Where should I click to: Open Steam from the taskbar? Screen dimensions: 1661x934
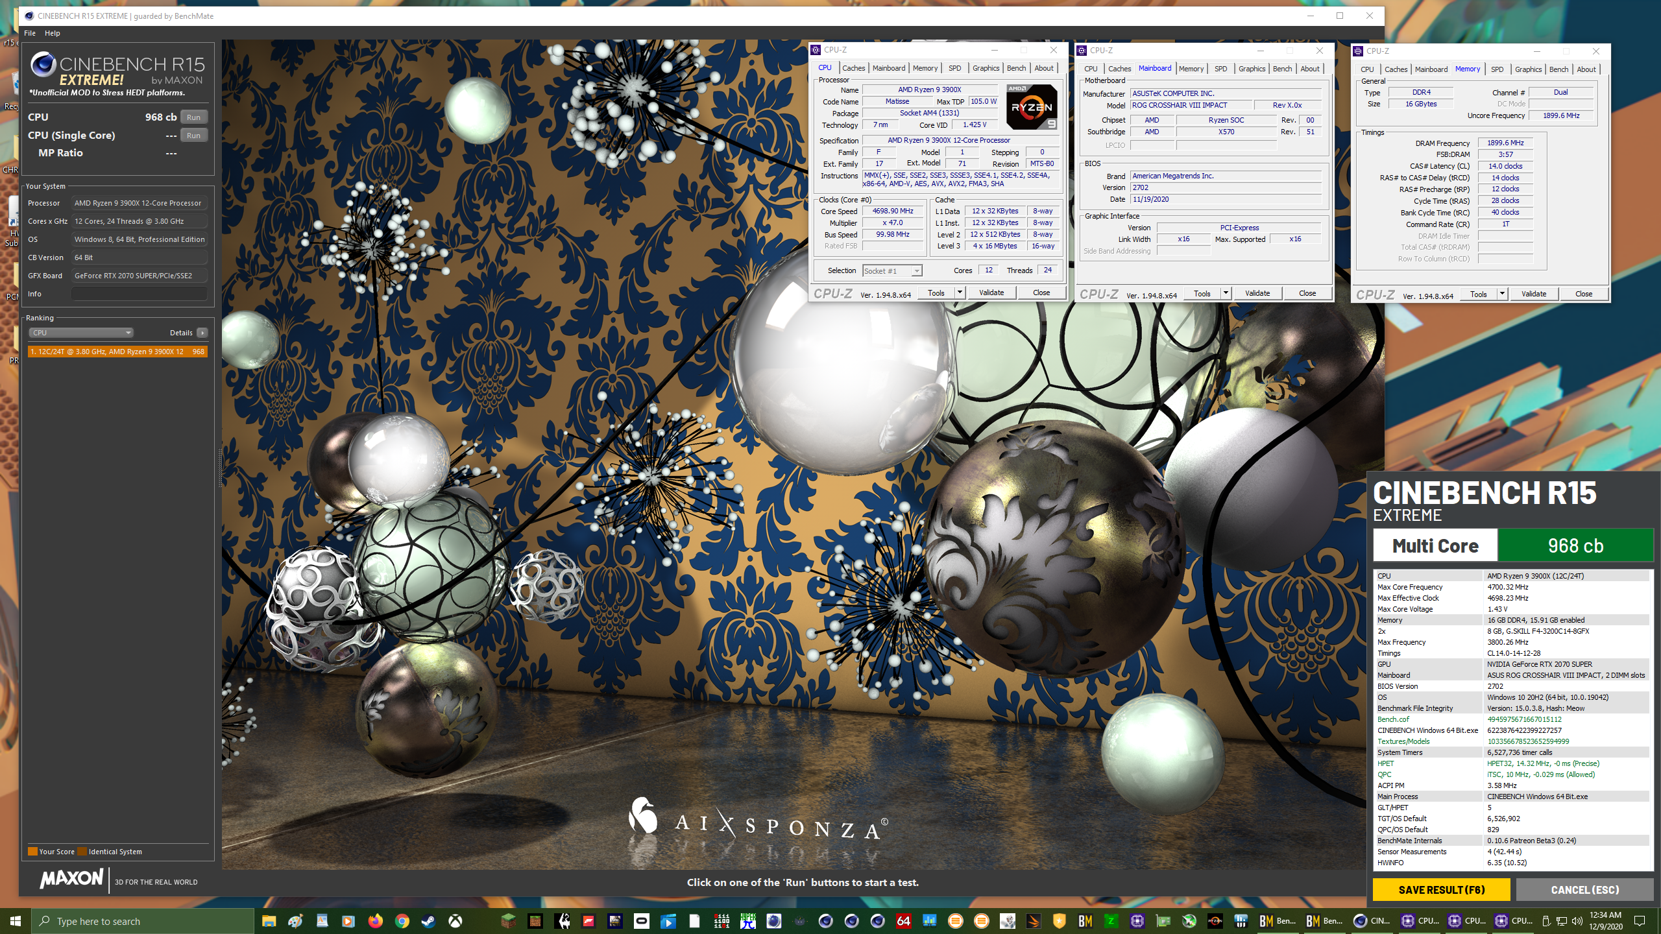coord(428,921)
